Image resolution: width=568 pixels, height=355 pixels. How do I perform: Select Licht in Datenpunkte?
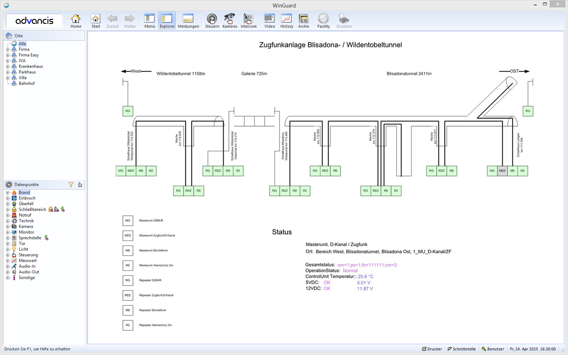pyautogui.click(x=23, y=249)
